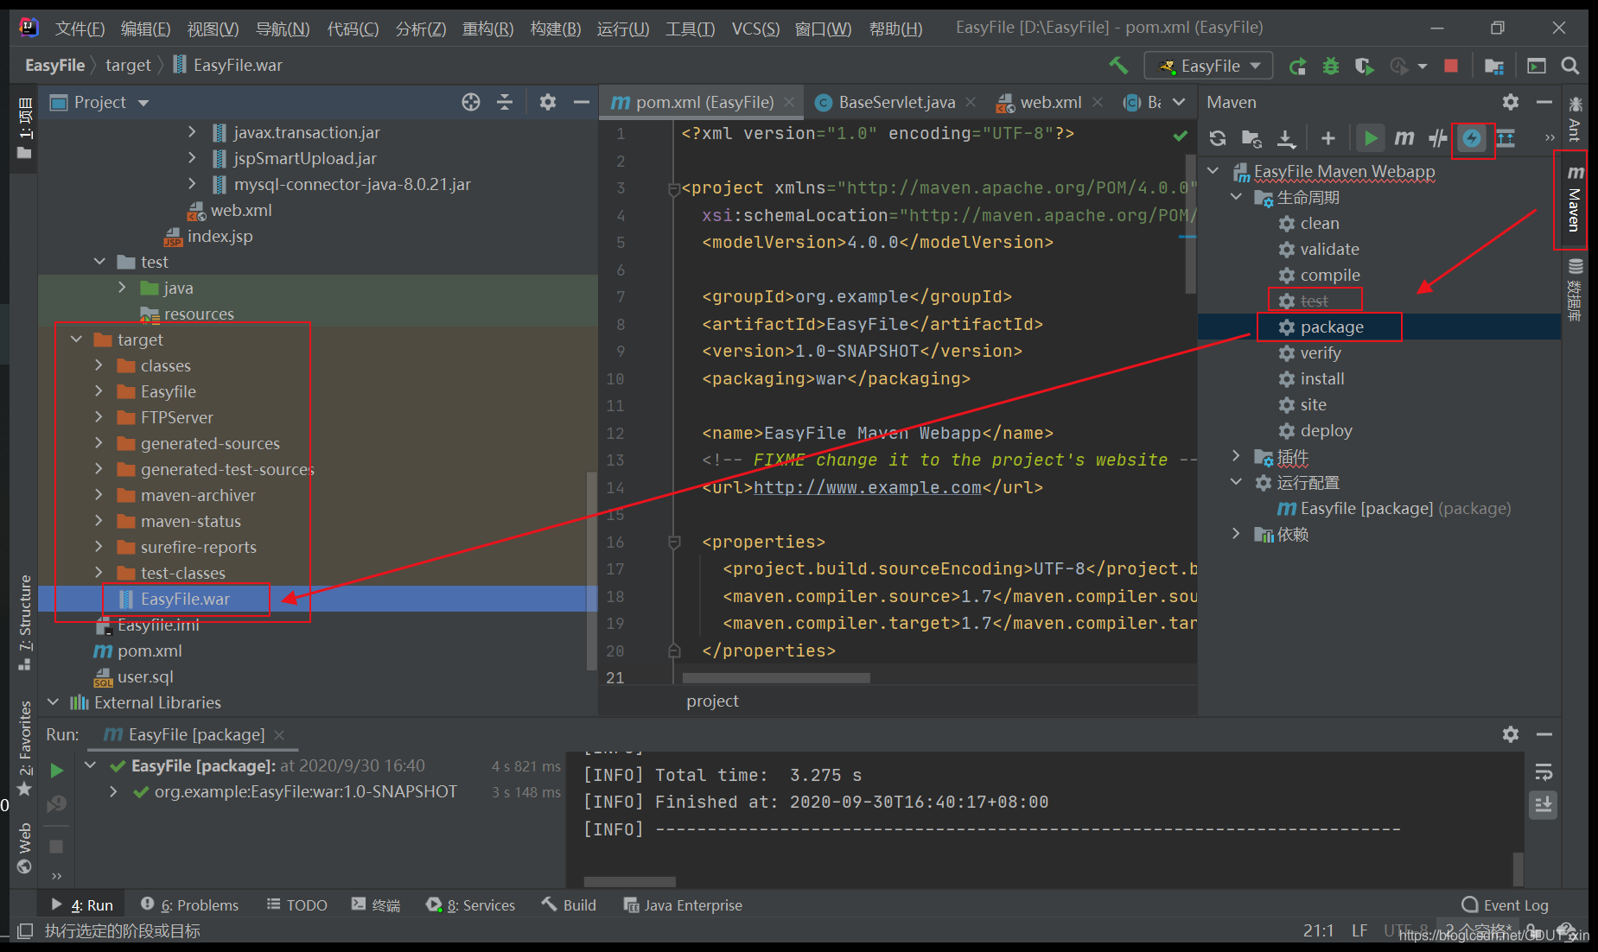The height and width of the screenshot is (952, 1598).
Task: Toggle Maven offline mode
Action: coord(1438,138)
